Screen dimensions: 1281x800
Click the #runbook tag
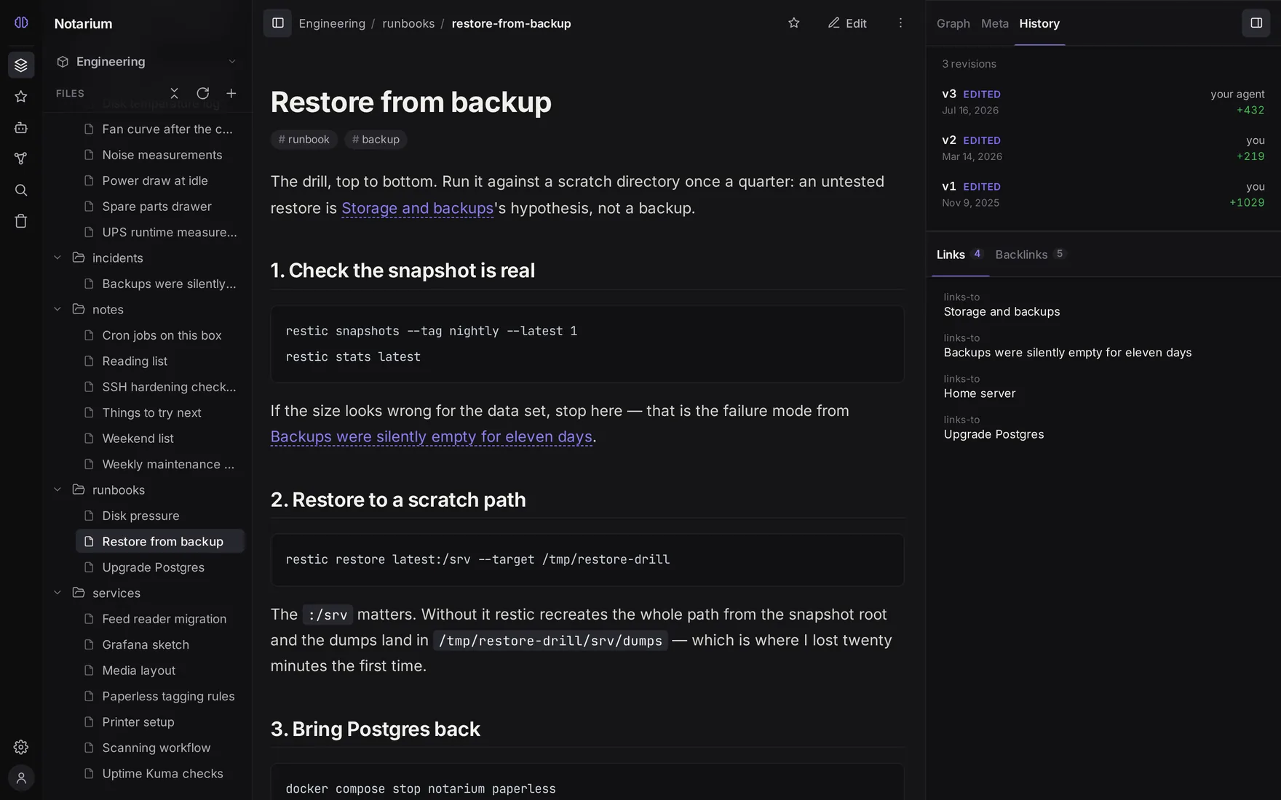pyautogui.click(x=304, y=140)
